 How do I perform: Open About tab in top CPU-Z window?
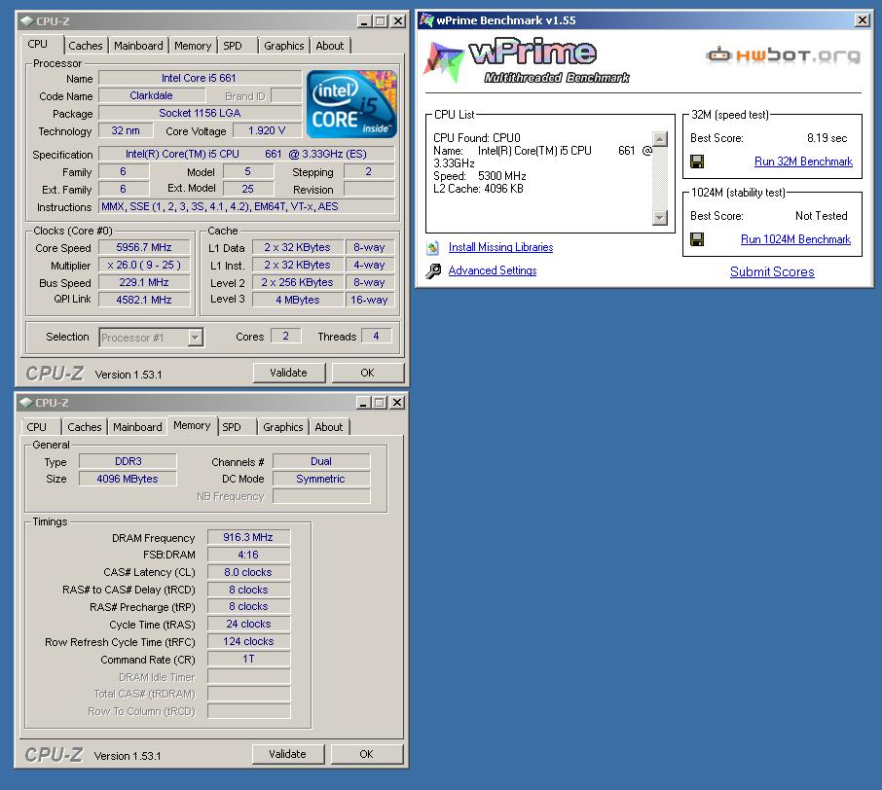[330, 46]
